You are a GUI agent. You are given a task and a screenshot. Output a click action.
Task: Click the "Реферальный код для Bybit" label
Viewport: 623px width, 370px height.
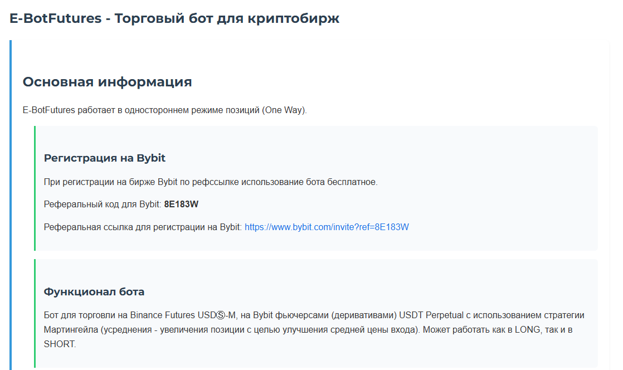[103, 204]
